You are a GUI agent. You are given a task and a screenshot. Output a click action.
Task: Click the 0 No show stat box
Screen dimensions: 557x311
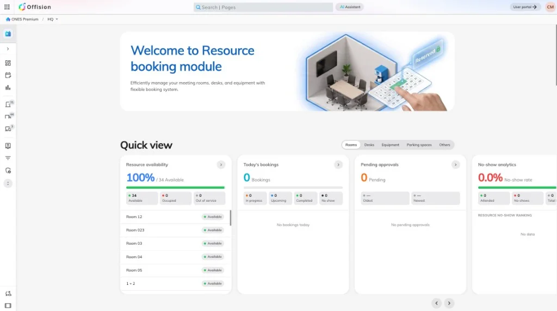tap(331, 198)
